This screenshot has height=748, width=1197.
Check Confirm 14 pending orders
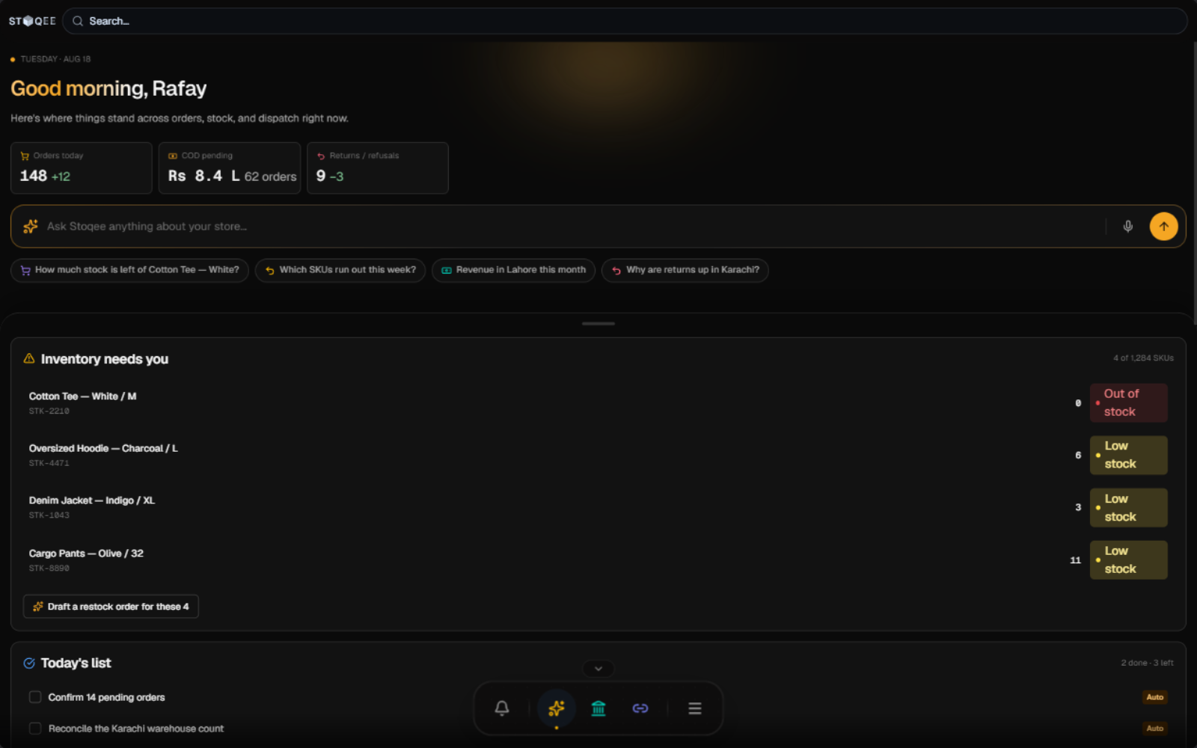click(x=35, y=697)
